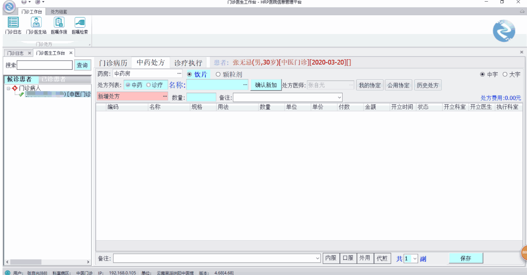Open the bottom 备注 remarks dropdown
527x275 pixels.
[x=318, y=259]
